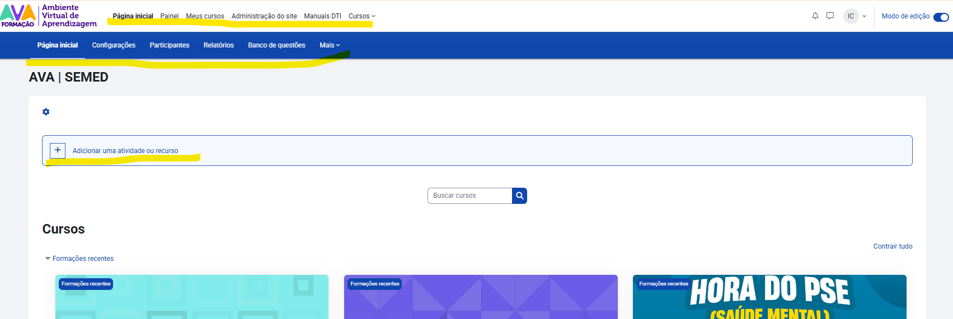The height and width of the screenshot is (319, 953).
Task: Open the notifications bell
Action: pyautogui.click(x=815, y=16)
